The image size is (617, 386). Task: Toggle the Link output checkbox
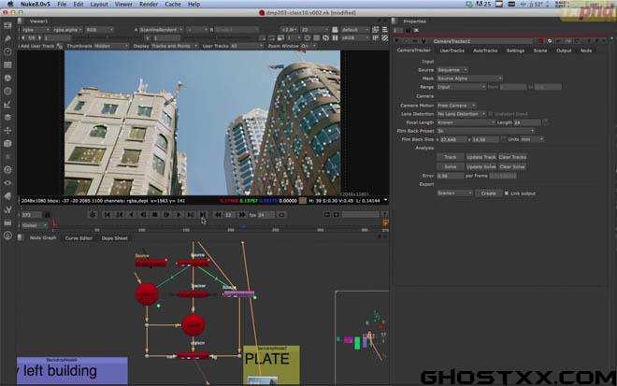click(x=507, y=193)
